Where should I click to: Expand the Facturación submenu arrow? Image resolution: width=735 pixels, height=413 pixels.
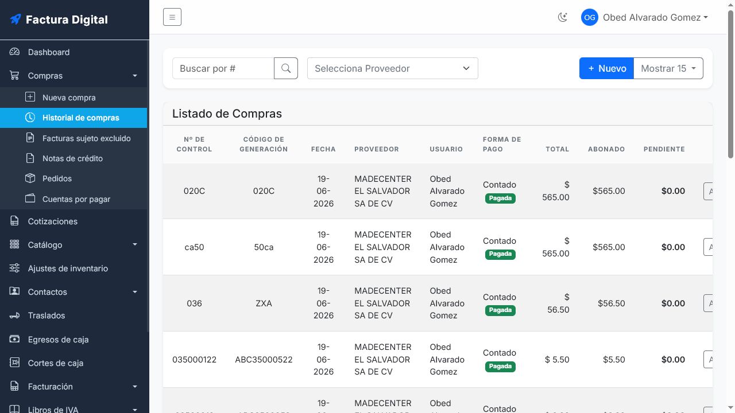[135, 387]
